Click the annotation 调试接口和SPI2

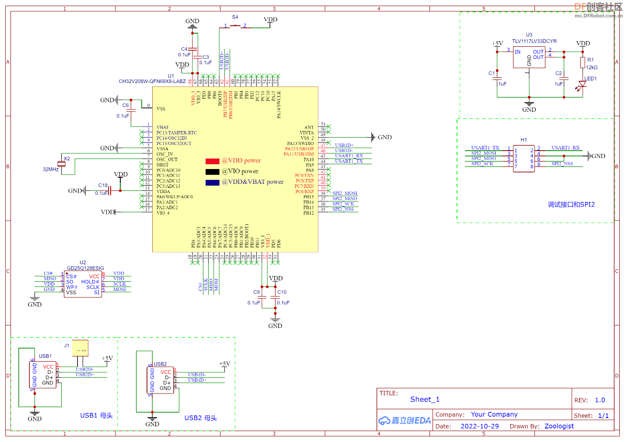pos(571,204)
